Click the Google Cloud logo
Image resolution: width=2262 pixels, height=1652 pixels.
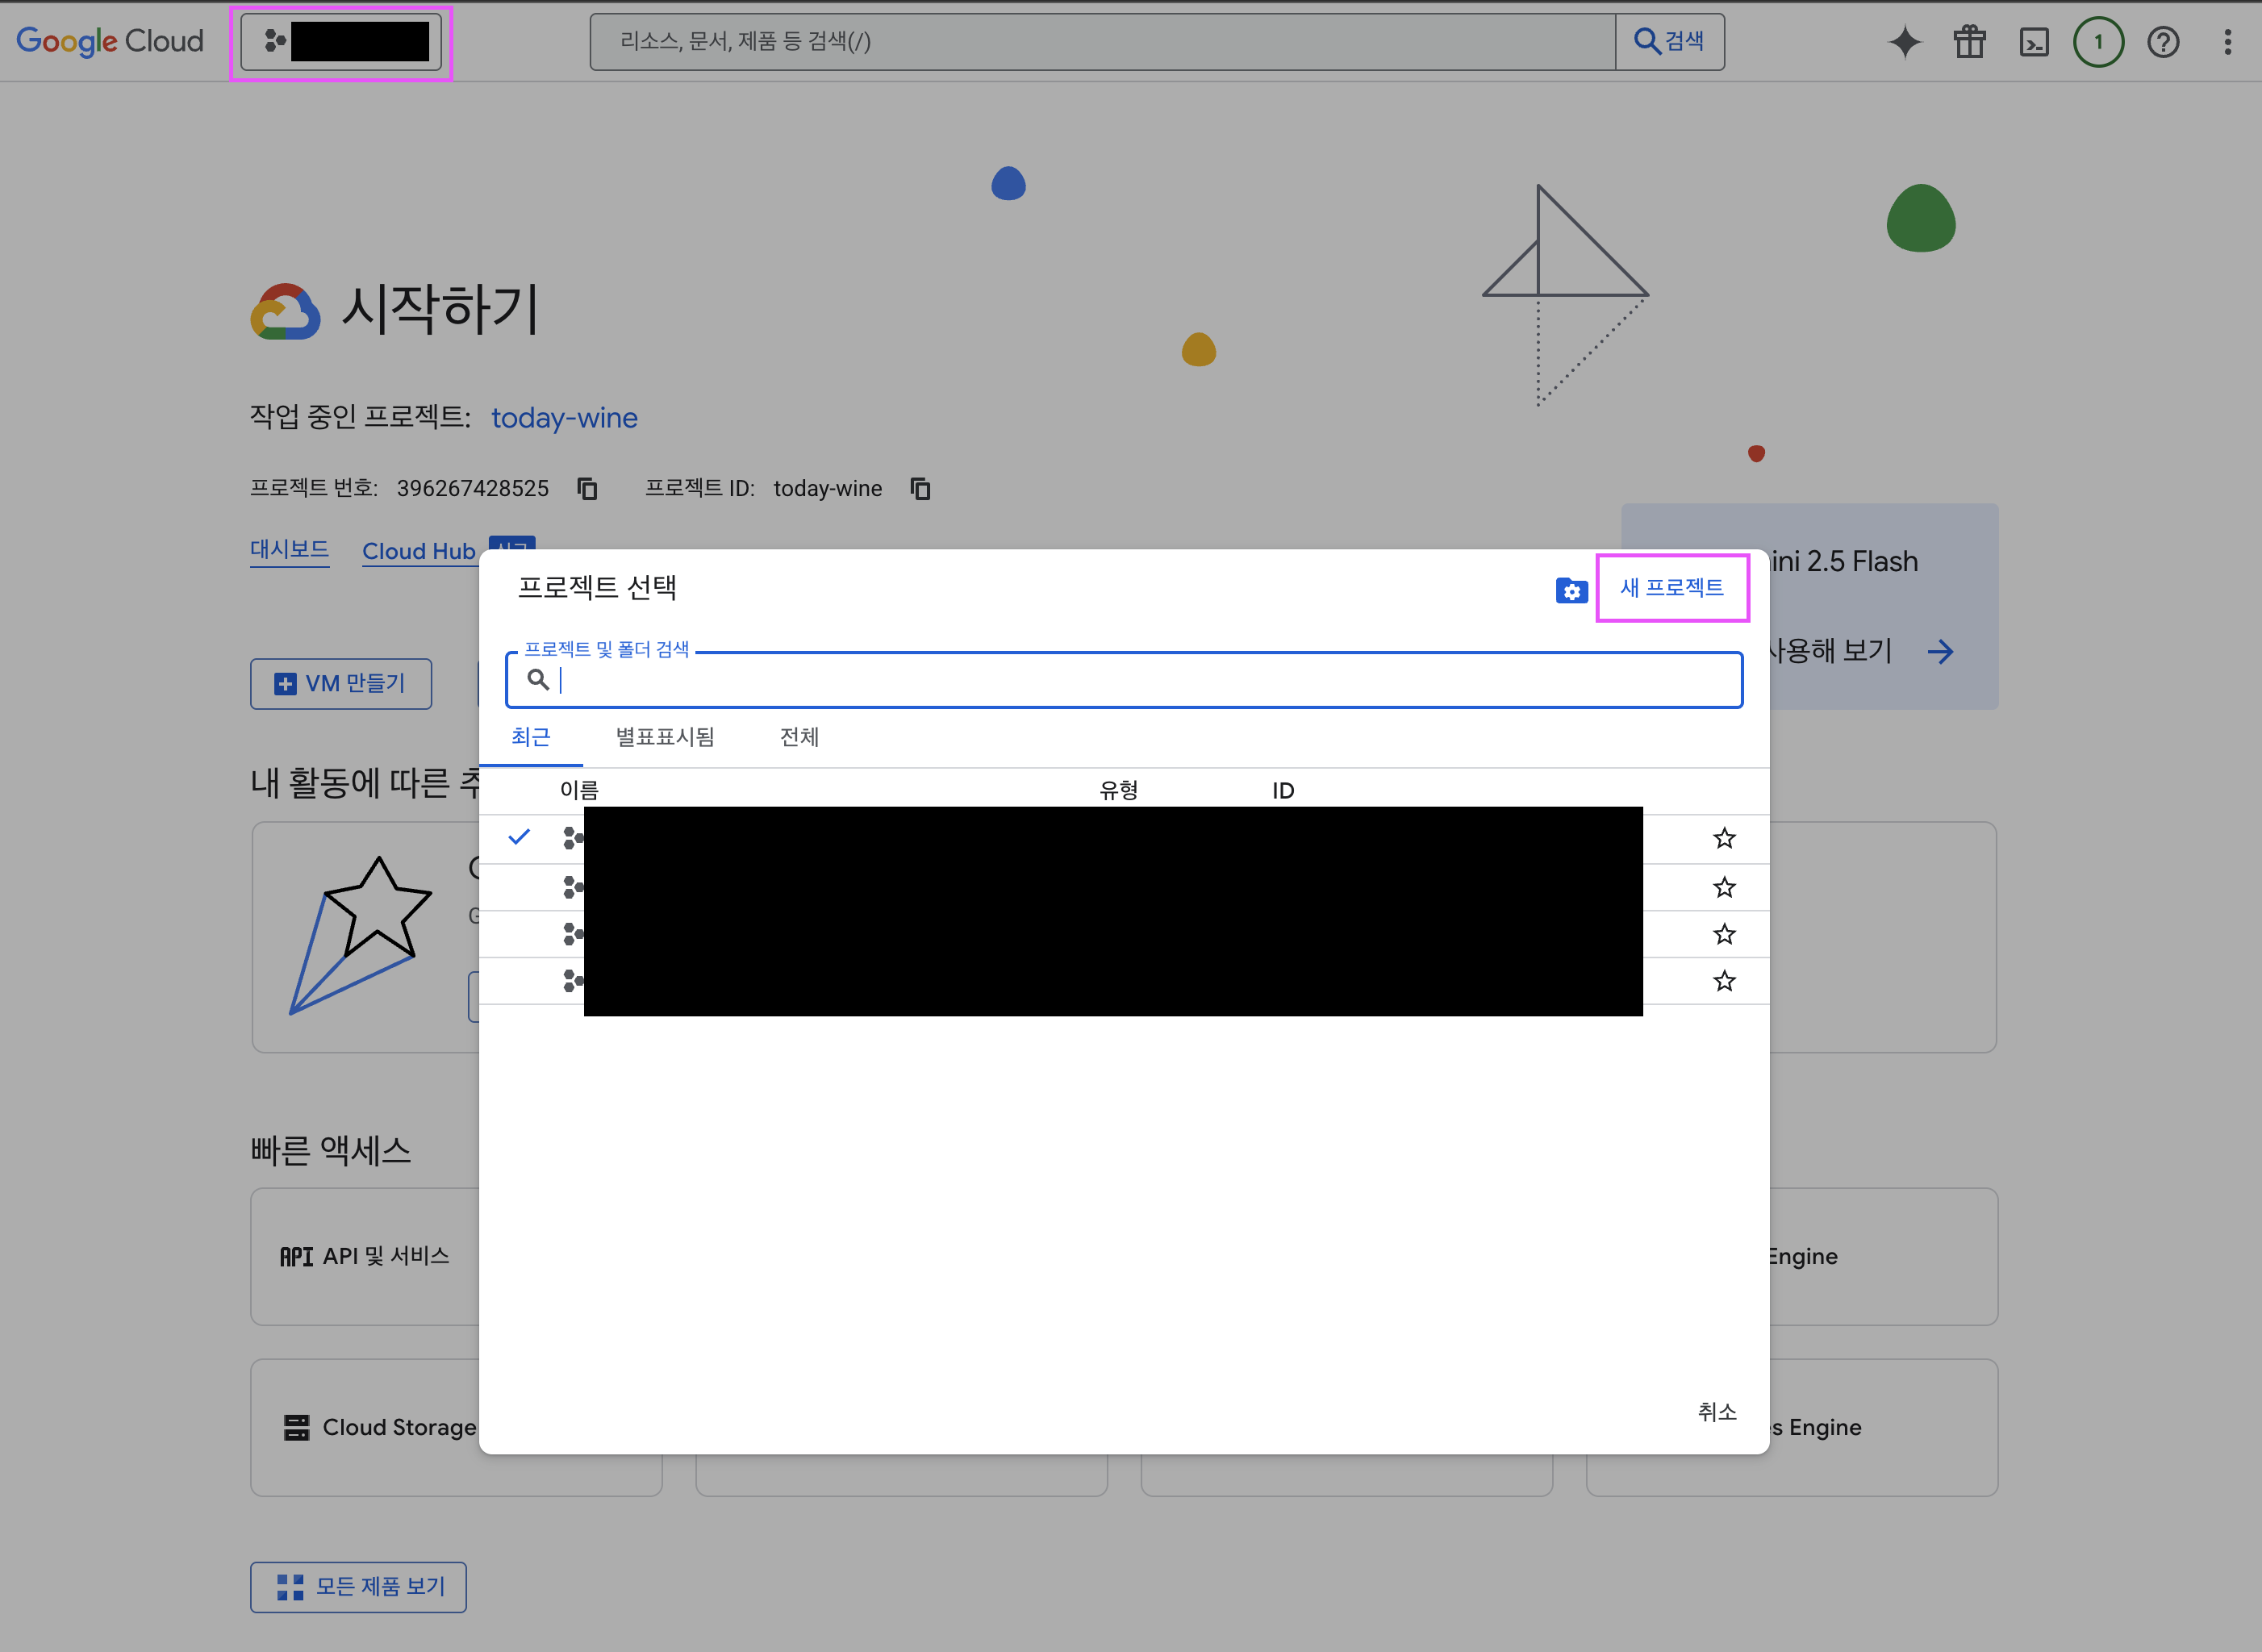click(110, 41)
